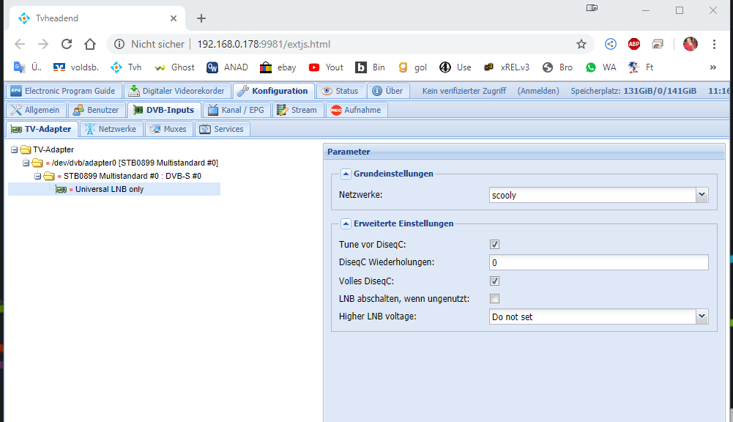This screenshot has width=733, height=422.
Task: Collapse the TV-Adapter root tree node
Action: pyautogui.click(x=15, y=149)
